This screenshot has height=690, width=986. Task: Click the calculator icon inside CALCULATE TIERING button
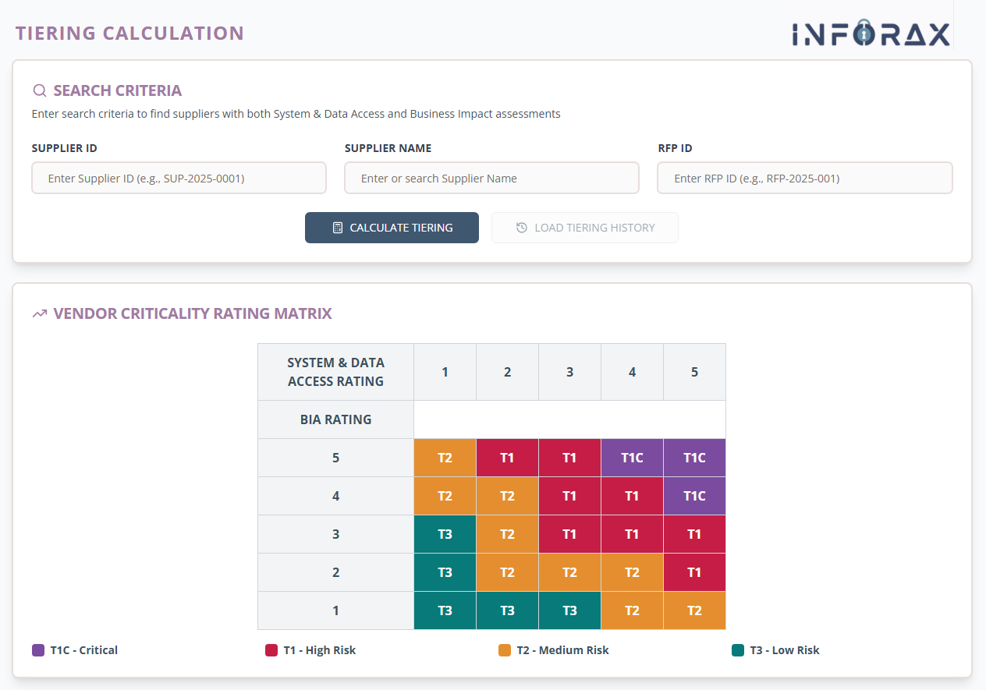tap(337, 227)
